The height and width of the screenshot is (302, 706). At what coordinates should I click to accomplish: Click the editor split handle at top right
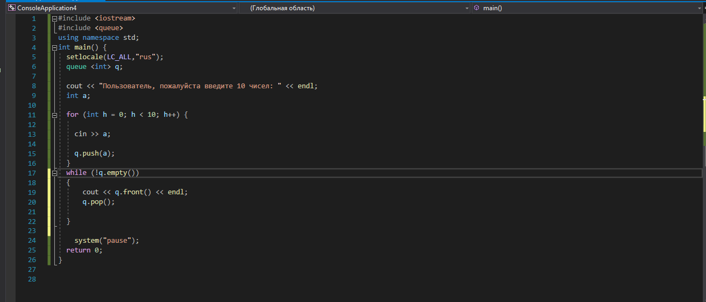click(x=702, y=8)
